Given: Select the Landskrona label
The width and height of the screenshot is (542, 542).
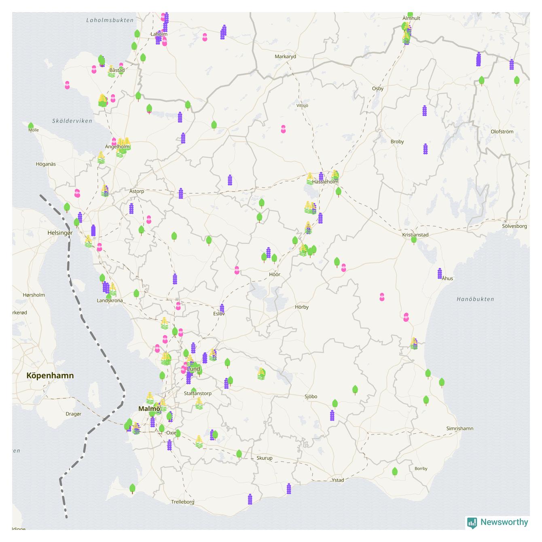Looking at the screenshot, I should (x=110, y=301).
